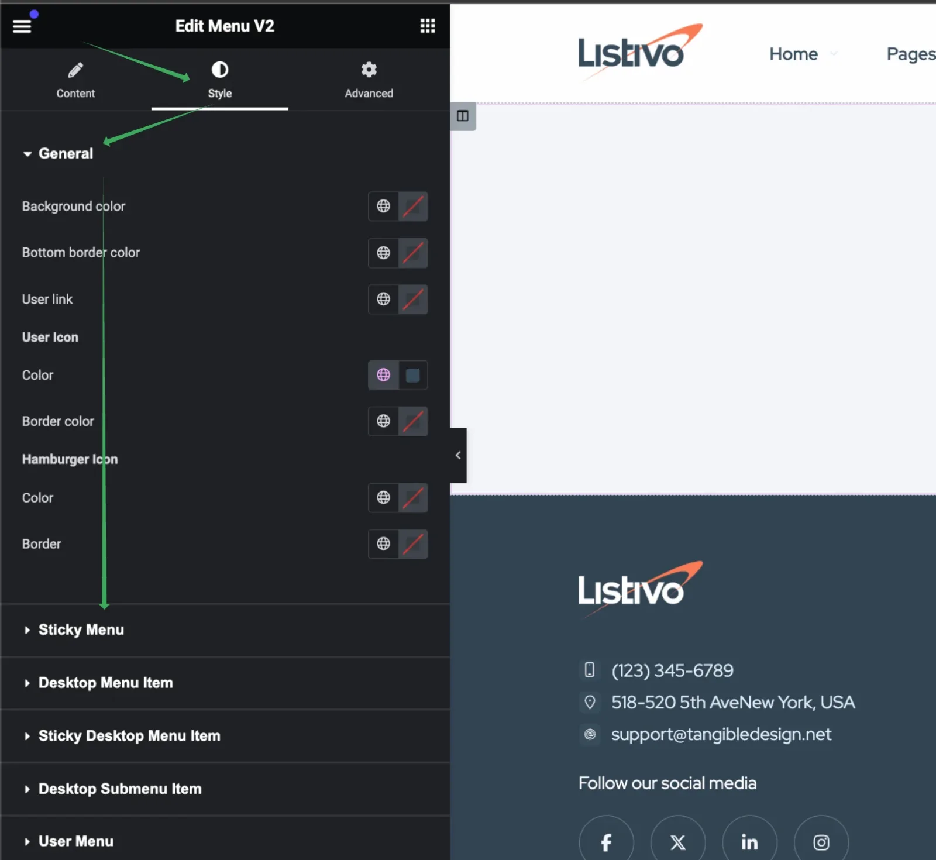Image resolution: width=936 pixels, height=860 pixels.
Task: Open the widgets grid panel
Action: (428, 26)
